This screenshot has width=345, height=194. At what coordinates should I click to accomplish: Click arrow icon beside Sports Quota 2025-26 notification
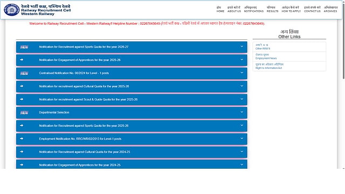[x=22, y=126]
